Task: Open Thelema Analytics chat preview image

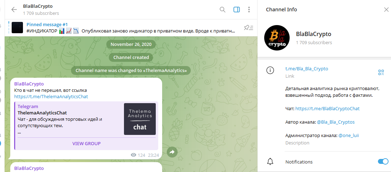Action: pyautogui.click(x=140, y=119)
